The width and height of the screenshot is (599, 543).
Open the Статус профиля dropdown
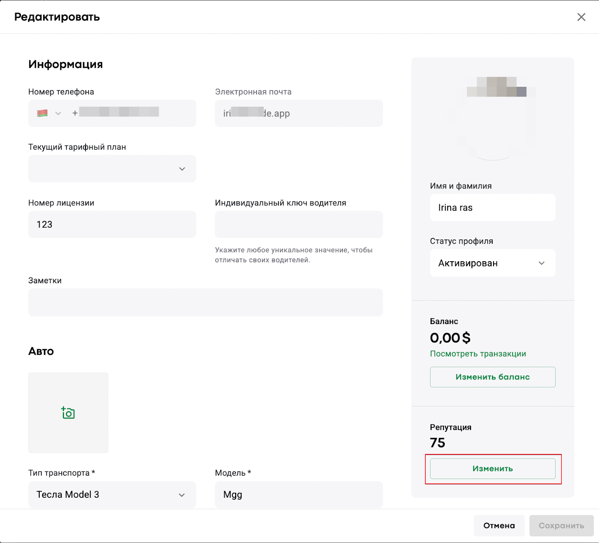(492, 263)
